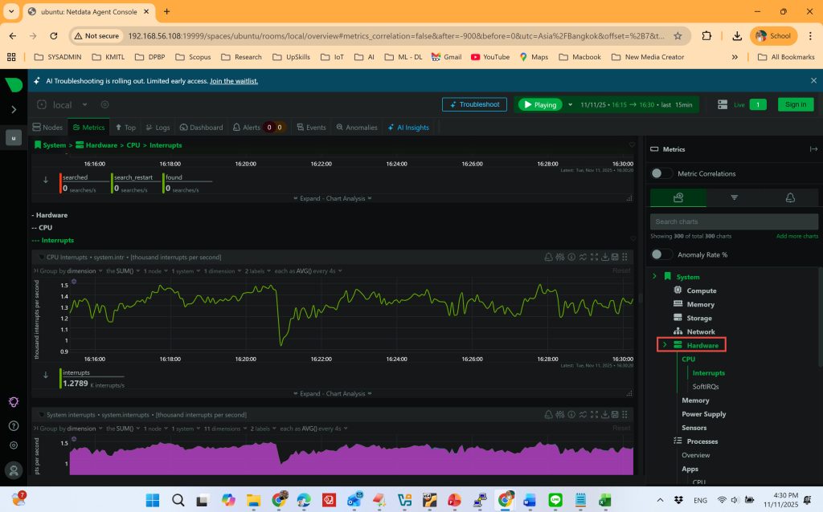Click the alert bell icon on CPU Interrupts chart
The height and width of the screenshot is (512, 823).
coord(549,257)
